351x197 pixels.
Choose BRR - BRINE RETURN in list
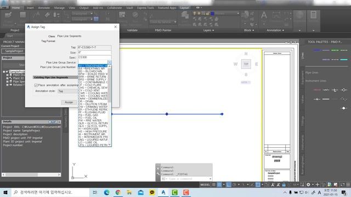point(93,77)
